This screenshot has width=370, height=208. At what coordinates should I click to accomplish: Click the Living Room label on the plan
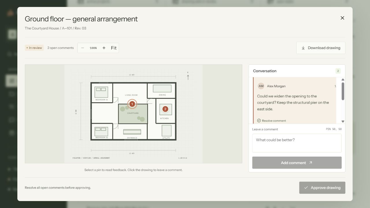click(x=131, y=95)
